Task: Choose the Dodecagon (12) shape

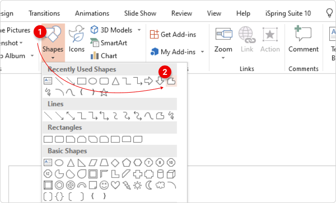Action: tap(48, 174)
